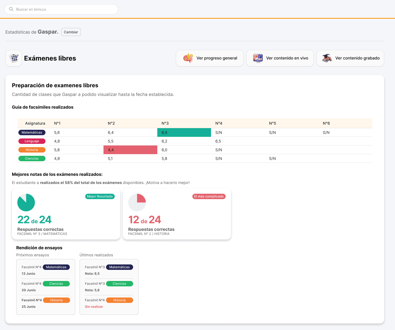Select the red highlighted 4,4 grade cell
Viewport: 395px width, 330px height.
click(130, 150)
